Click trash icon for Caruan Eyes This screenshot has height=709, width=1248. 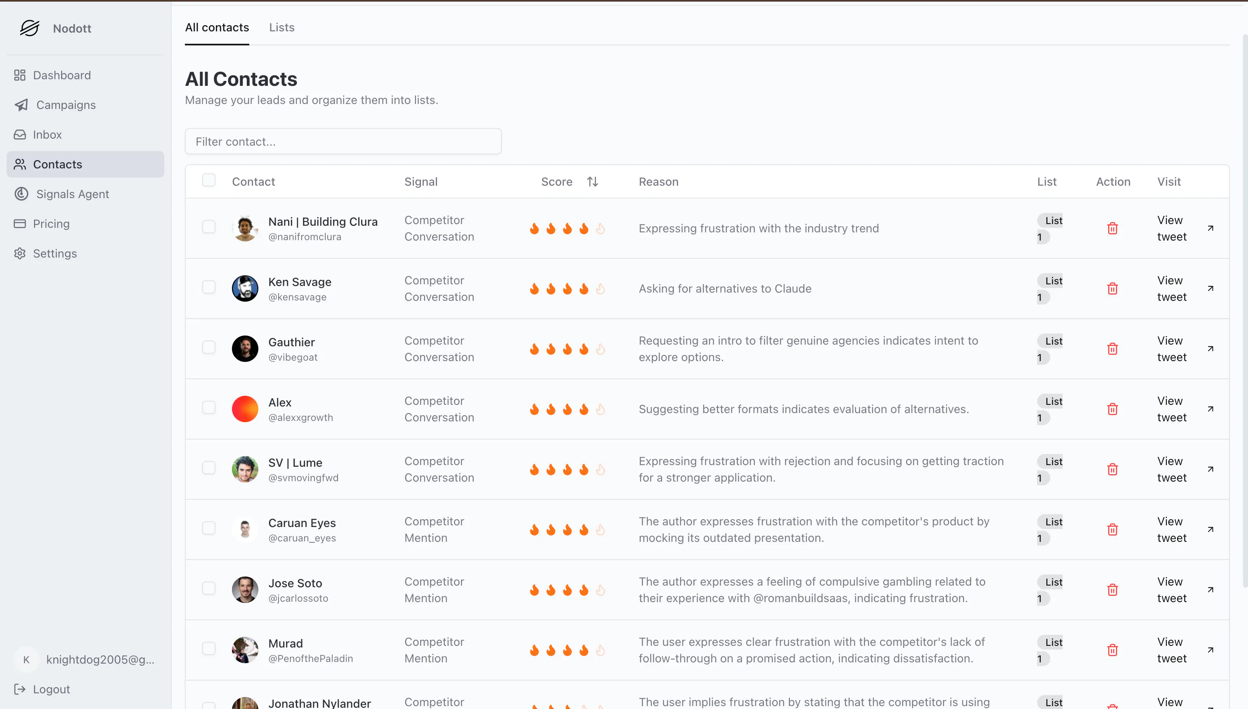click(1113, 530)
